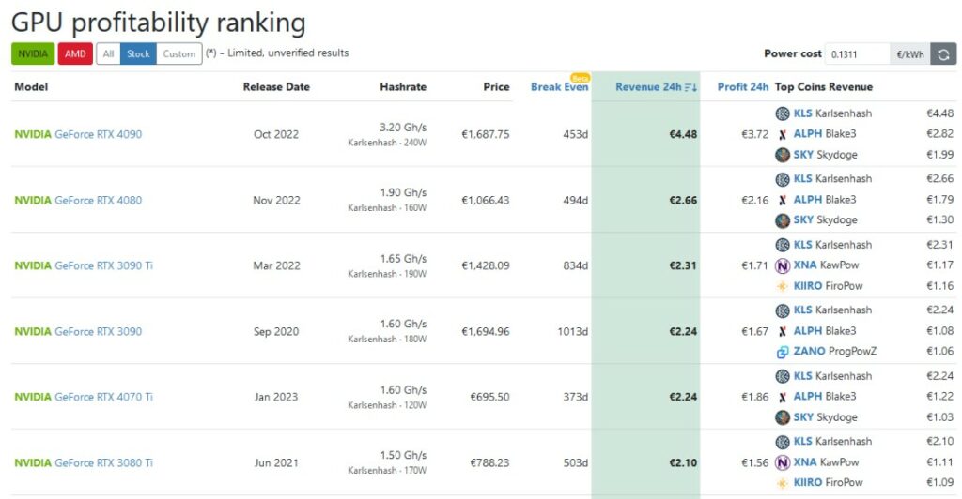Sort table by Profit 24h column
Viewport: 962px width, 499px height.
click(x=742, y=87)
